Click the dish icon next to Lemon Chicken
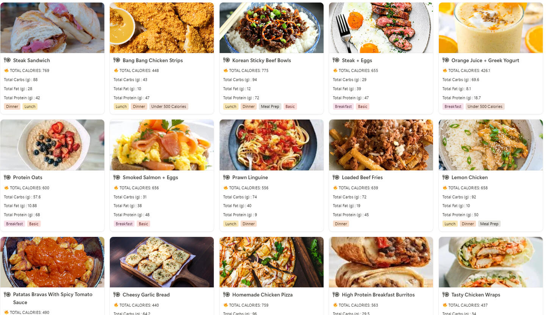557x315 pixels. [x=446, y=177]
